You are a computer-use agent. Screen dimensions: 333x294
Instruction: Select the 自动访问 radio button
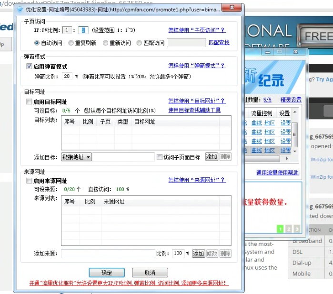pos(37,43)
